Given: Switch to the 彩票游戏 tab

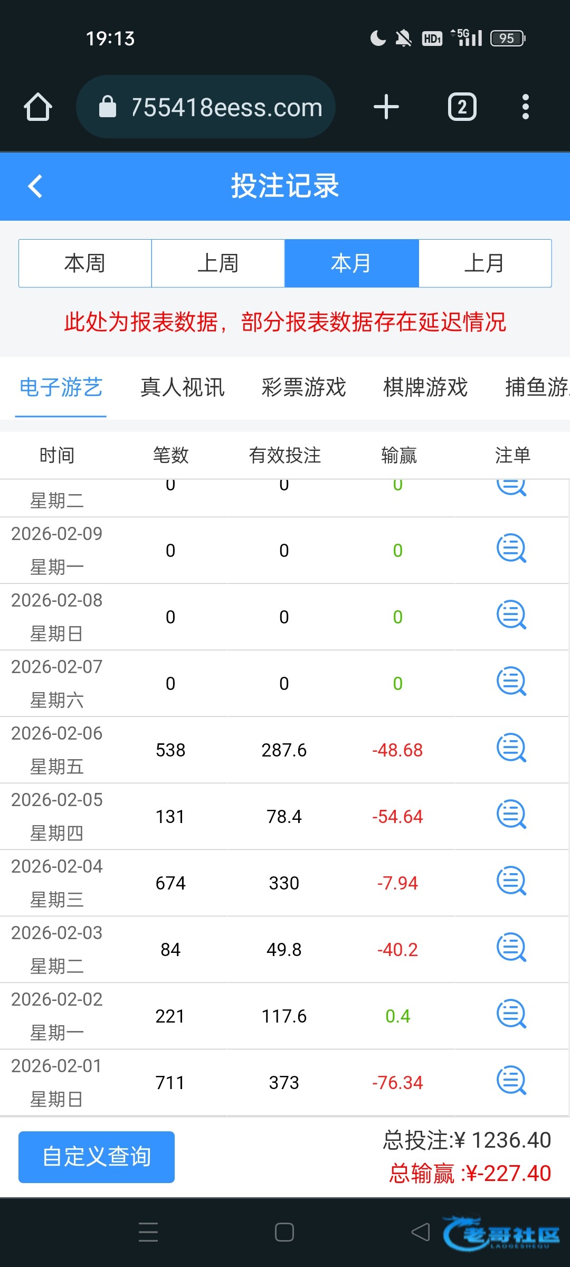Looking at the screenshot, I should tap(304, 387).
